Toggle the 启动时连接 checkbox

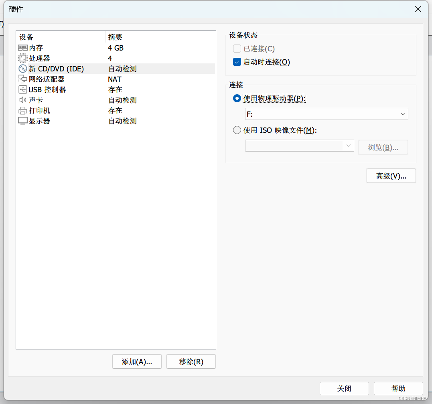(x=237, y=62)
